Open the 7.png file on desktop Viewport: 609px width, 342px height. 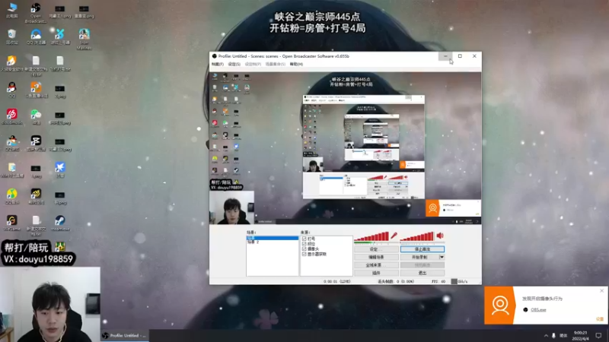coord(60,91)
